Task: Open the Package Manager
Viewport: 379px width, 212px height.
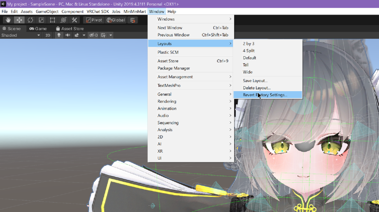Action: [191, 68]
